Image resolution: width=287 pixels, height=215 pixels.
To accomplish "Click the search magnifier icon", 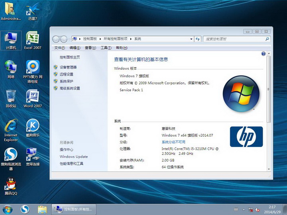I will pyautogui.click(x=267, y=39).
